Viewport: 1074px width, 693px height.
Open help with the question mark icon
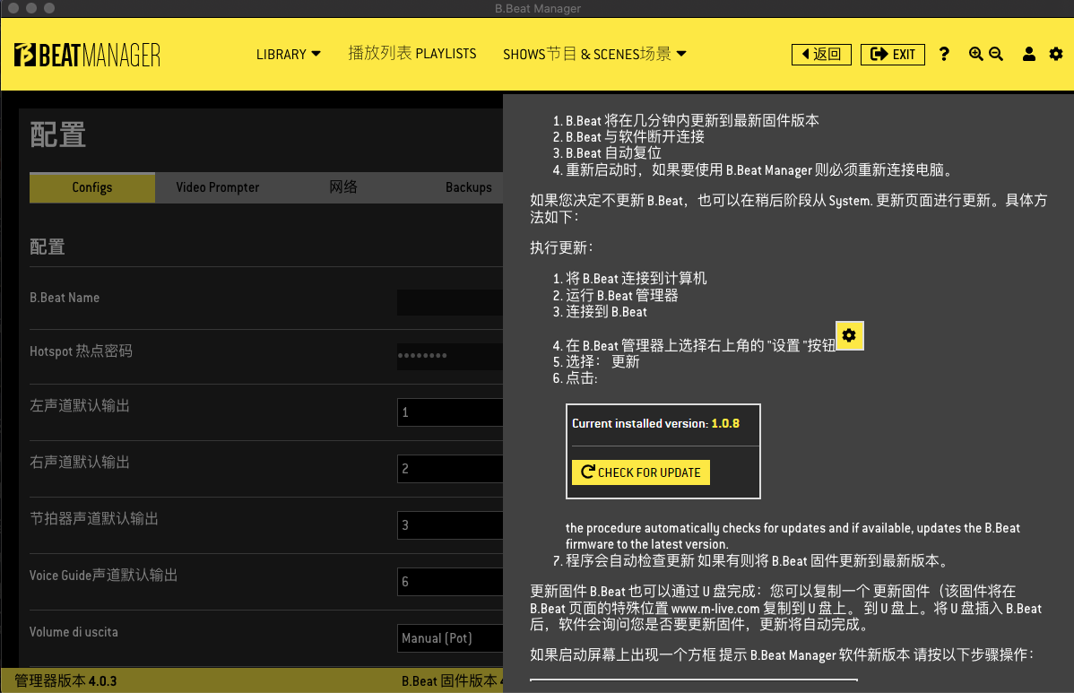(944, 54)
